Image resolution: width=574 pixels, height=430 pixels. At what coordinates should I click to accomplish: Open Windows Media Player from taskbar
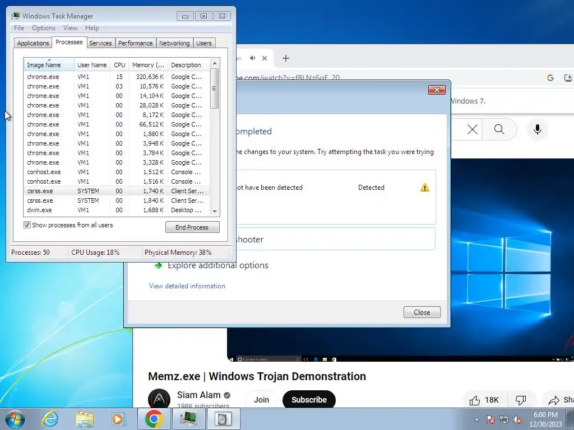118,419
